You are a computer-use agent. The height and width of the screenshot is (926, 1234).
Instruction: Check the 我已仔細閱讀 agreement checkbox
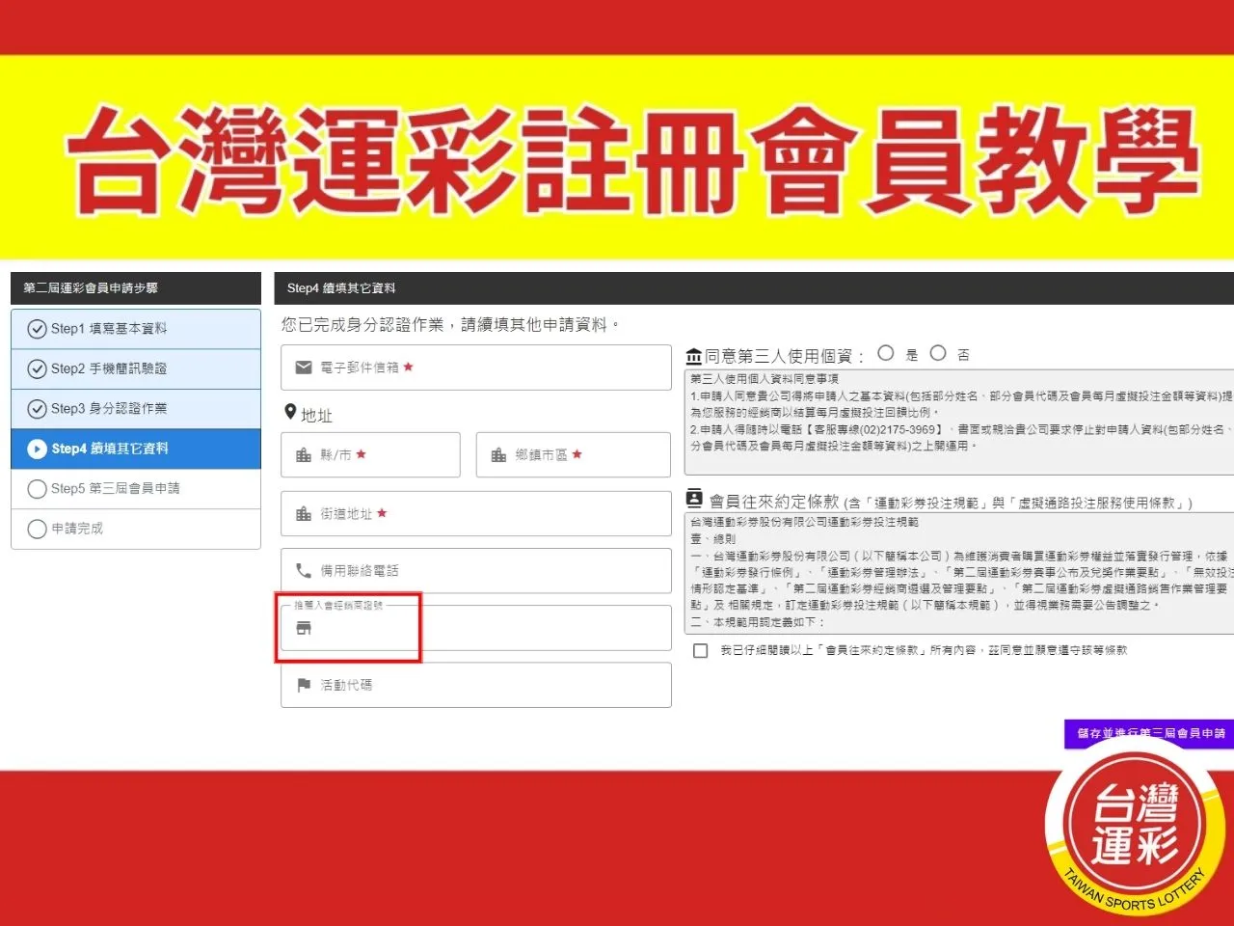(x=701, y=650)
